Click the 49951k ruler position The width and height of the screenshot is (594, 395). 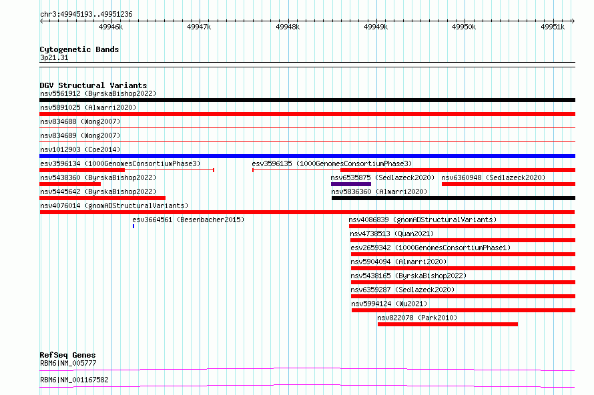pyautogui.click(x=553, y=27)
